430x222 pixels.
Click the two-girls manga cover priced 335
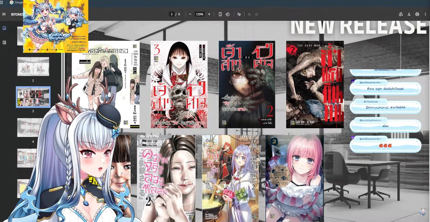click(106, 85)
